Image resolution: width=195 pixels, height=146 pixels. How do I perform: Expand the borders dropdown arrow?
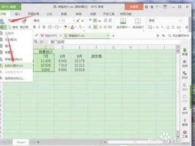(x=53, y=27)
